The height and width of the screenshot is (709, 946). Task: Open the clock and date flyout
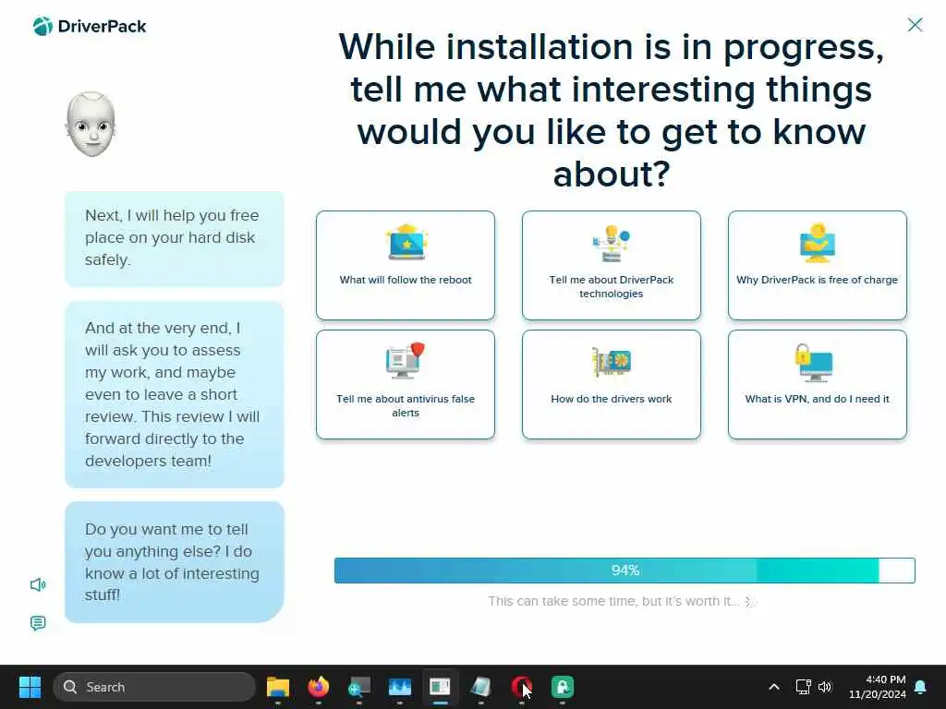pyautogui.click(x=878, y=687)
